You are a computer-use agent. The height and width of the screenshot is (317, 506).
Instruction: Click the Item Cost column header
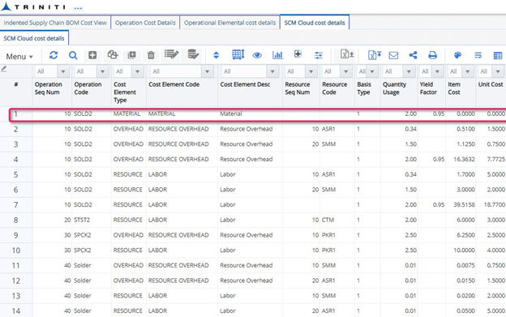[x=454, y=88]
